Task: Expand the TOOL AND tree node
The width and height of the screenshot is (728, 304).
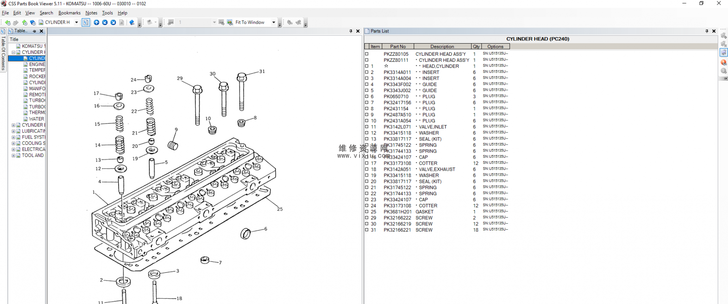Action: pyautogui.click(x=13, y=155)
